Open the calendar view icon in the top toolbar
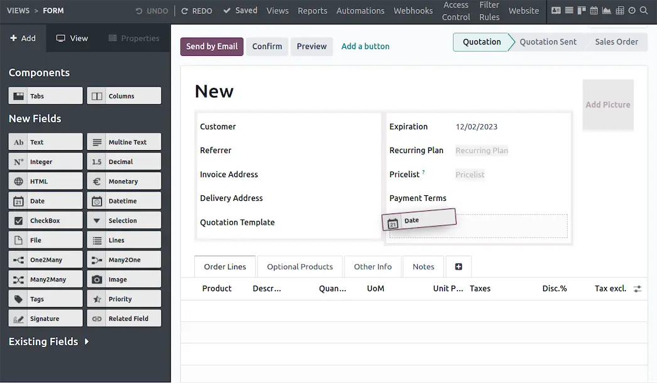Screen dimensions: 657x383 click(x=594, y=11)
